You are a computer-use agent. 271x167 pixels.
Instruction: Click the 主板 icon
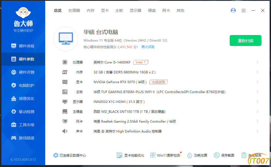pos(65,92)
